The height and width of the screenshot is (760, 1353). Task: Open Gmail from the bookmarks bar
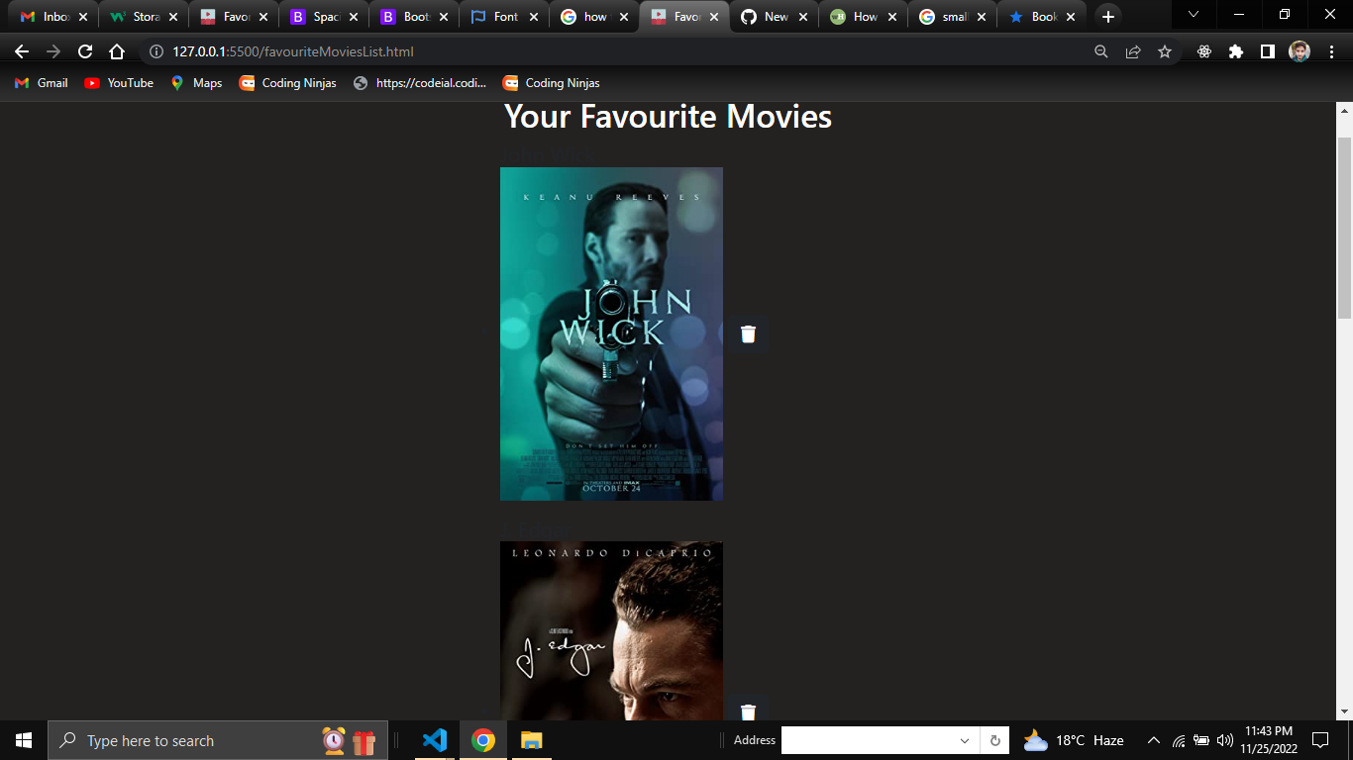(x=41, y=83)
